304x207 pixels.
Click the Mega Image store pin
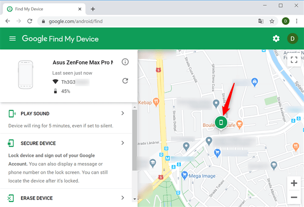pyautogui.click(x=184, y=175)
